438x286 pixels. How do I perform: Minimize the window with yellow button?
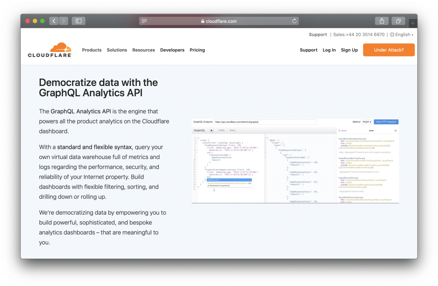point(35,21)
